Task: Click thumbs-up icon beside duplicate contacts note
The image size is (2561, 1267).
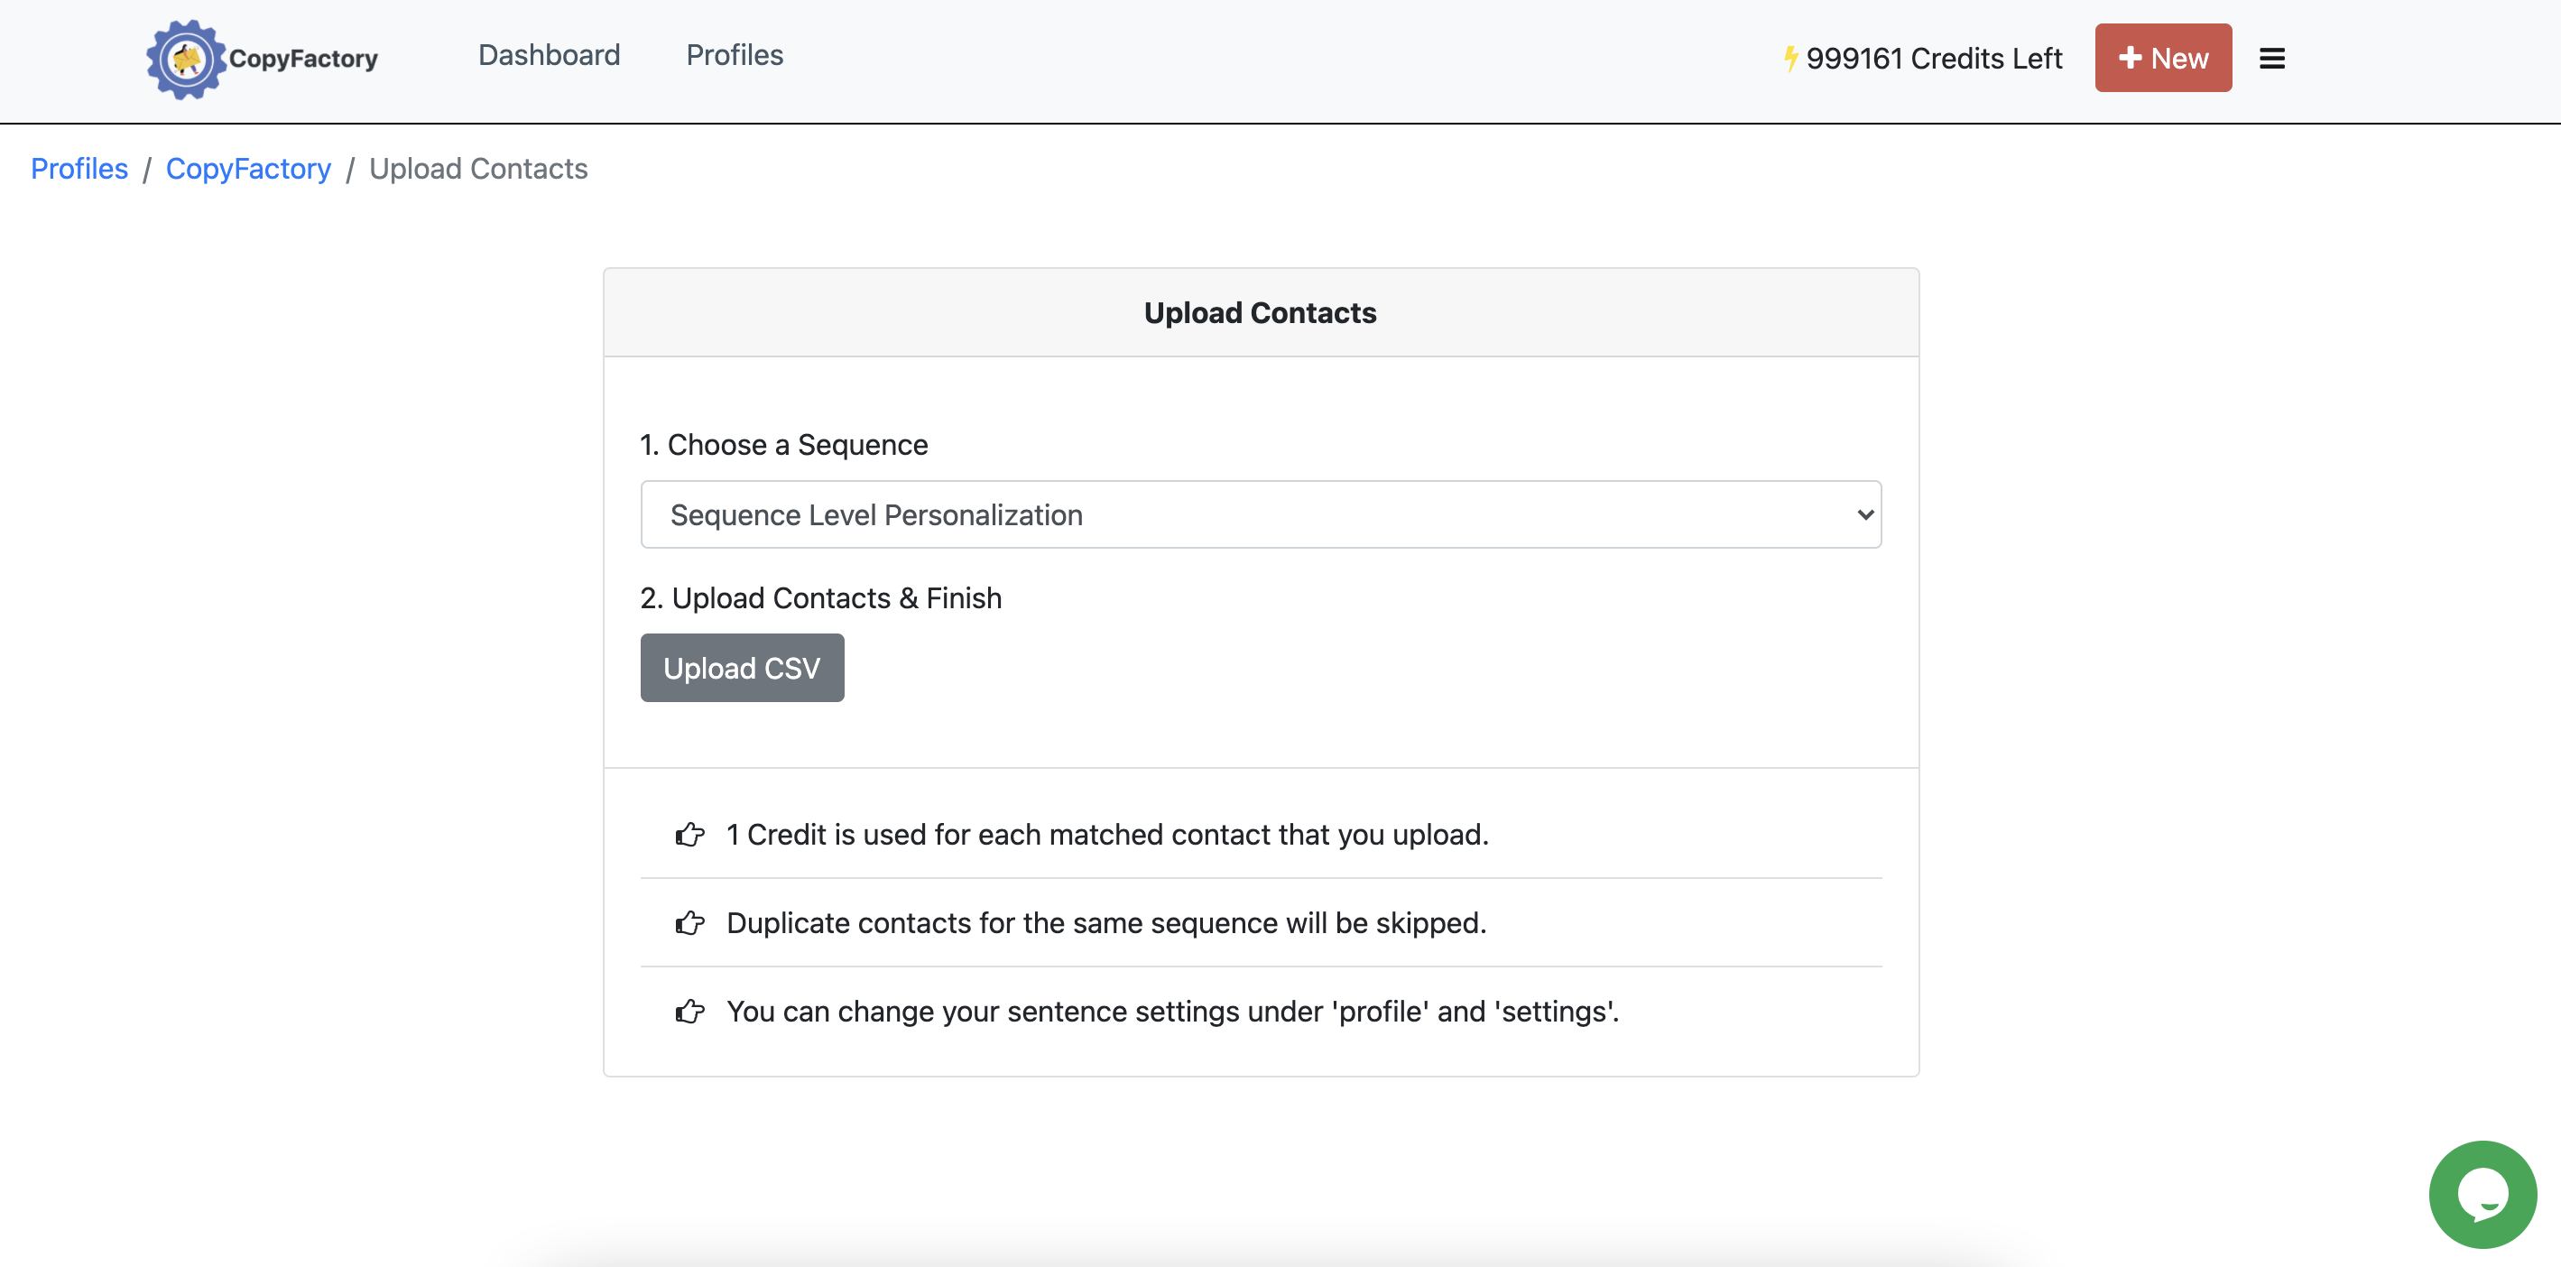Action: (x=690, y=923)
